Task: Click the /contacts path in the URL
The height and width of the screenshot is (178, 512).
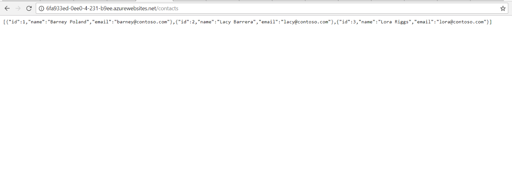Action: point(167,8)
